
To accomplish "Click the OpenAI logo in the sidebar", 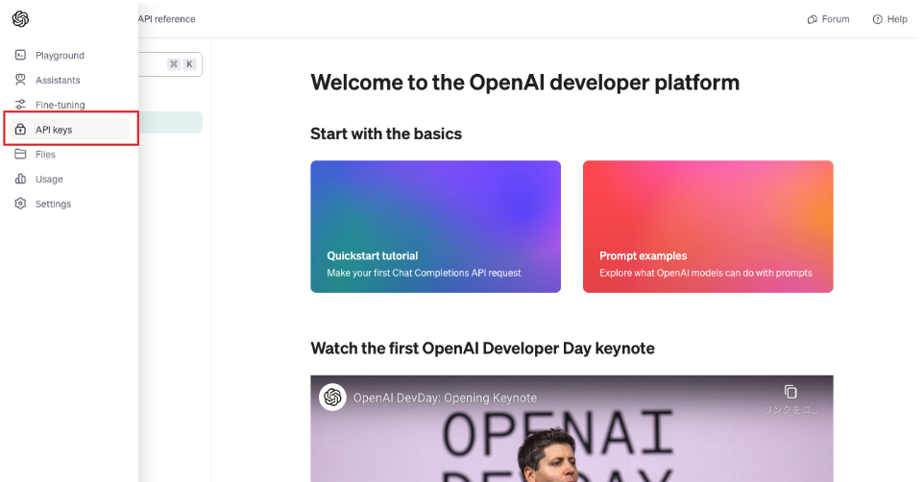I will click(x=20, y=19).
